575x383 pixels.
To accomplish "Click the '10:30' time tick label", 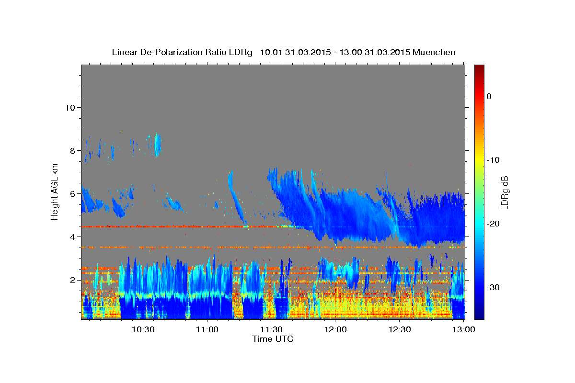I will (x=143, y=329).
